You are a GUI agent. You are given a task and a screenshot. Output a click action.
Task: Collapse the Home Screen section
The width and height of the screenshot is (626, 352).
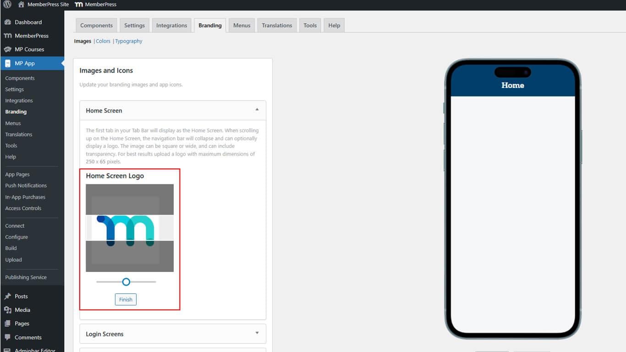click(257, 110)
